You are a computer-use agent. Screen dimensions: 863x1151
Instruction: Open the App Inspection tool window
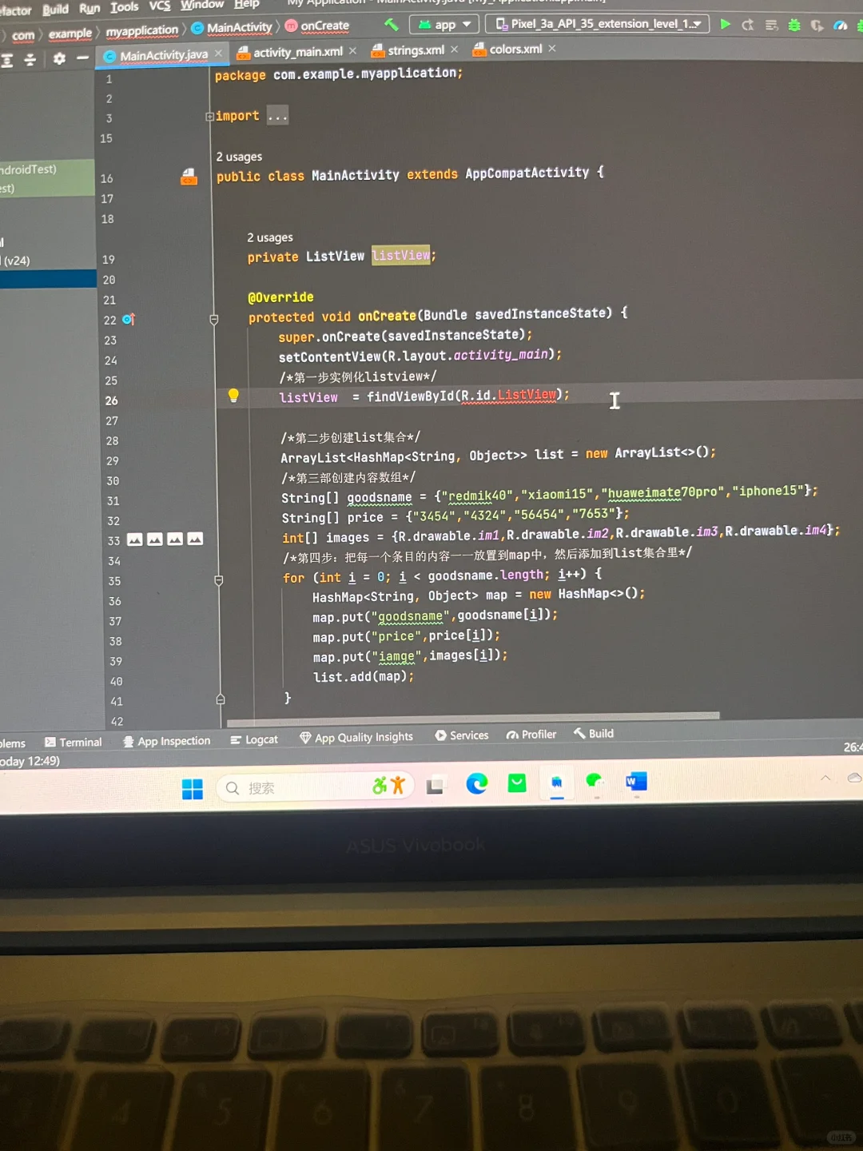(166, 742)
